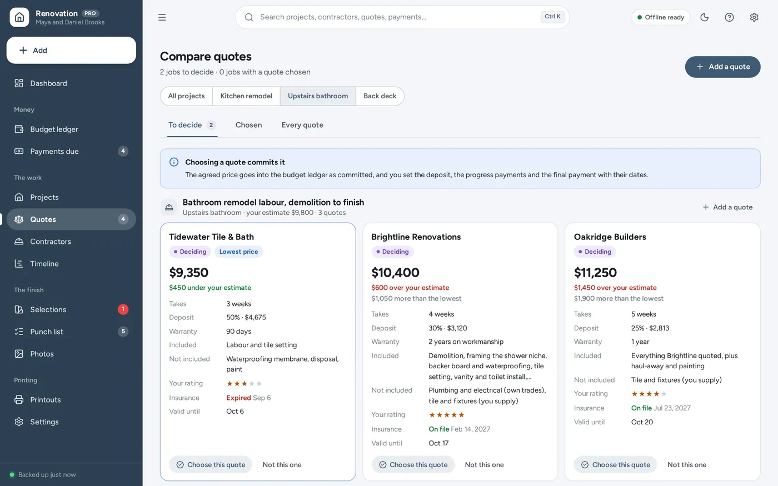778x486 pixels.
Task: Open Timeline in the sidebar
Action: (71, 264)
